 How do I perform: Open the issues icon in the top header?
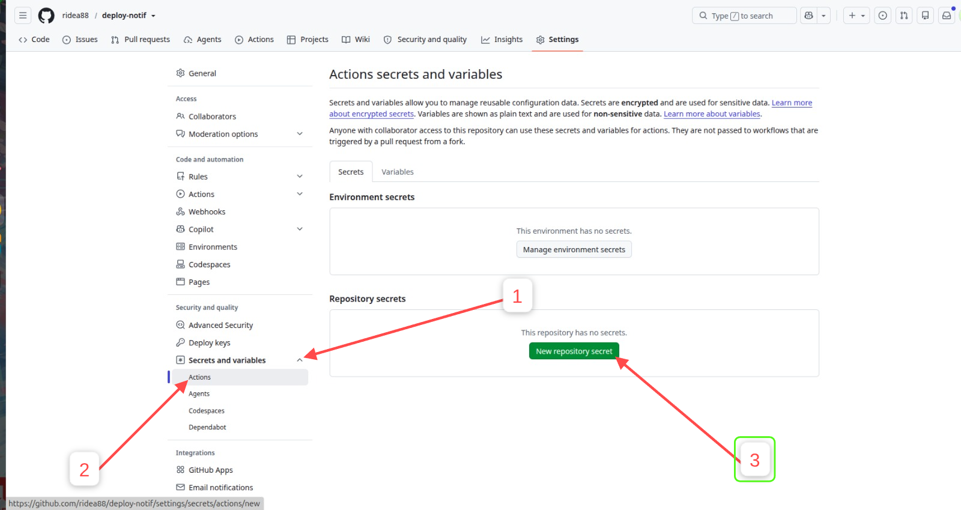tap(883, 16)
